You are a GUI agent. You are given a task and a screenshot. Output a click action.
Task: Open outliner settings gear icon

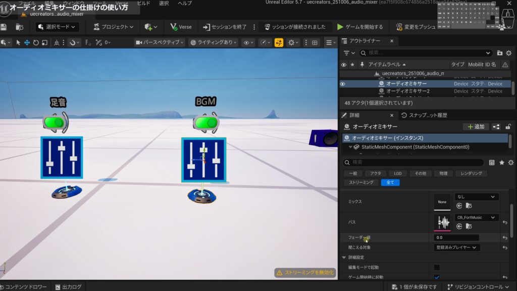[x=509, y=53]
